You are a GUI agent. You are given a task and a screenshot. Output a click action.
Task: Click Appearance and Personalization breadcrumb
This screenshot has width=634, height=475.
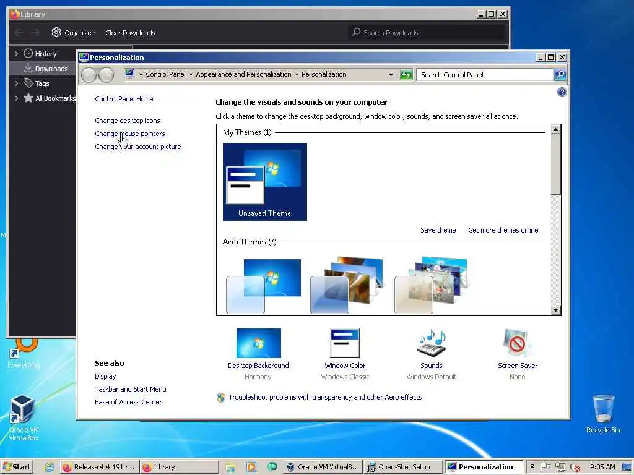coord(243,74)
